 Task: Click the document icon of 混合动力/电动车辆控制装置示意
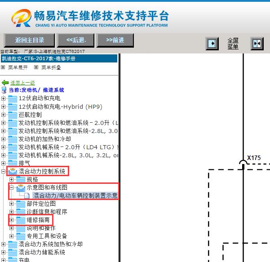(27, 196)
